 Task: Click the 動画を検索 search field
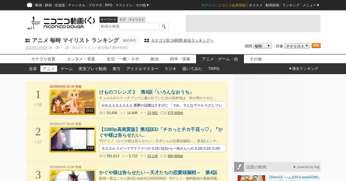tap(129, 26)
